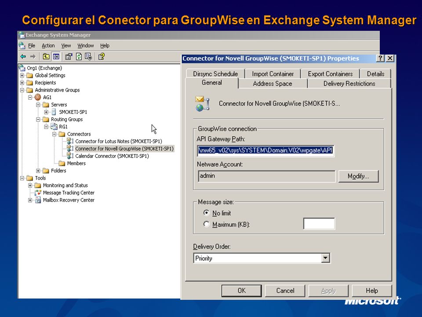Viewport: 422px width, 317px height.
Task: Switch to the Import Container tab
Action: coord(273,74)
